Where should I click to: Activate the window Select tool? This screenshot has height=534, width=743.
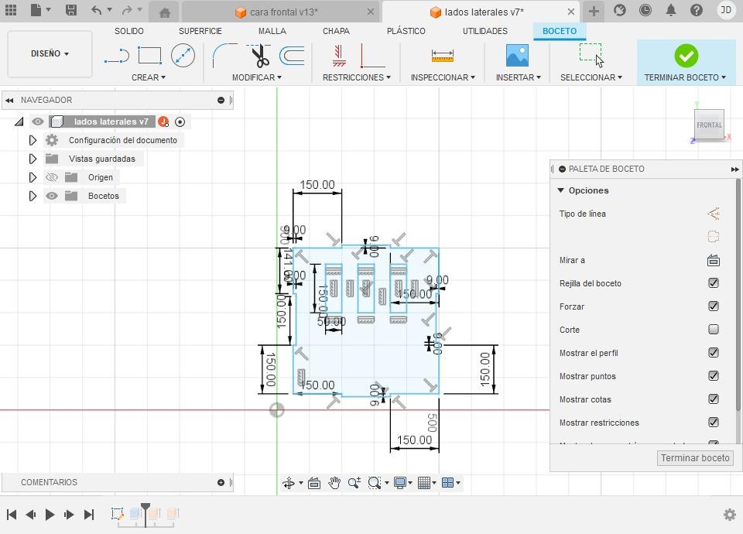tap(591, 56)
